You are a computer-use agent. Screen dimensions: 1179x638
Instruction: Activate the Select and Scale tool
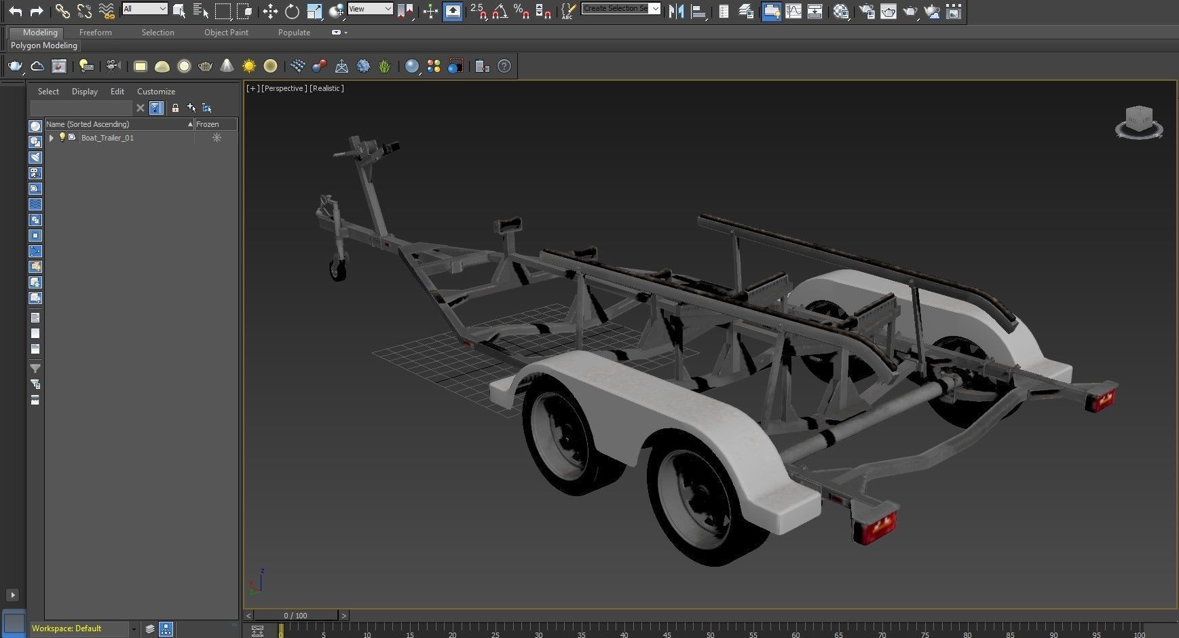tap(314, 11)
